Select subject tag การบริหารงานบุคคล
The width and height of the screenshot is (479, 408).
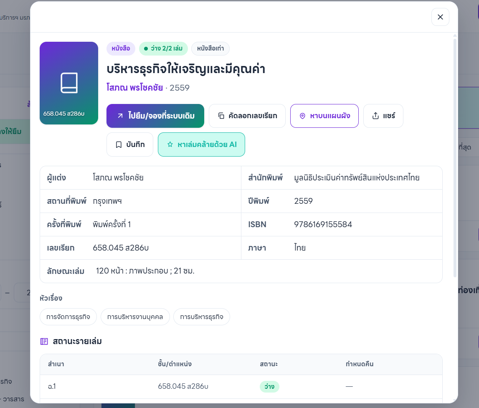pos(135,317)
